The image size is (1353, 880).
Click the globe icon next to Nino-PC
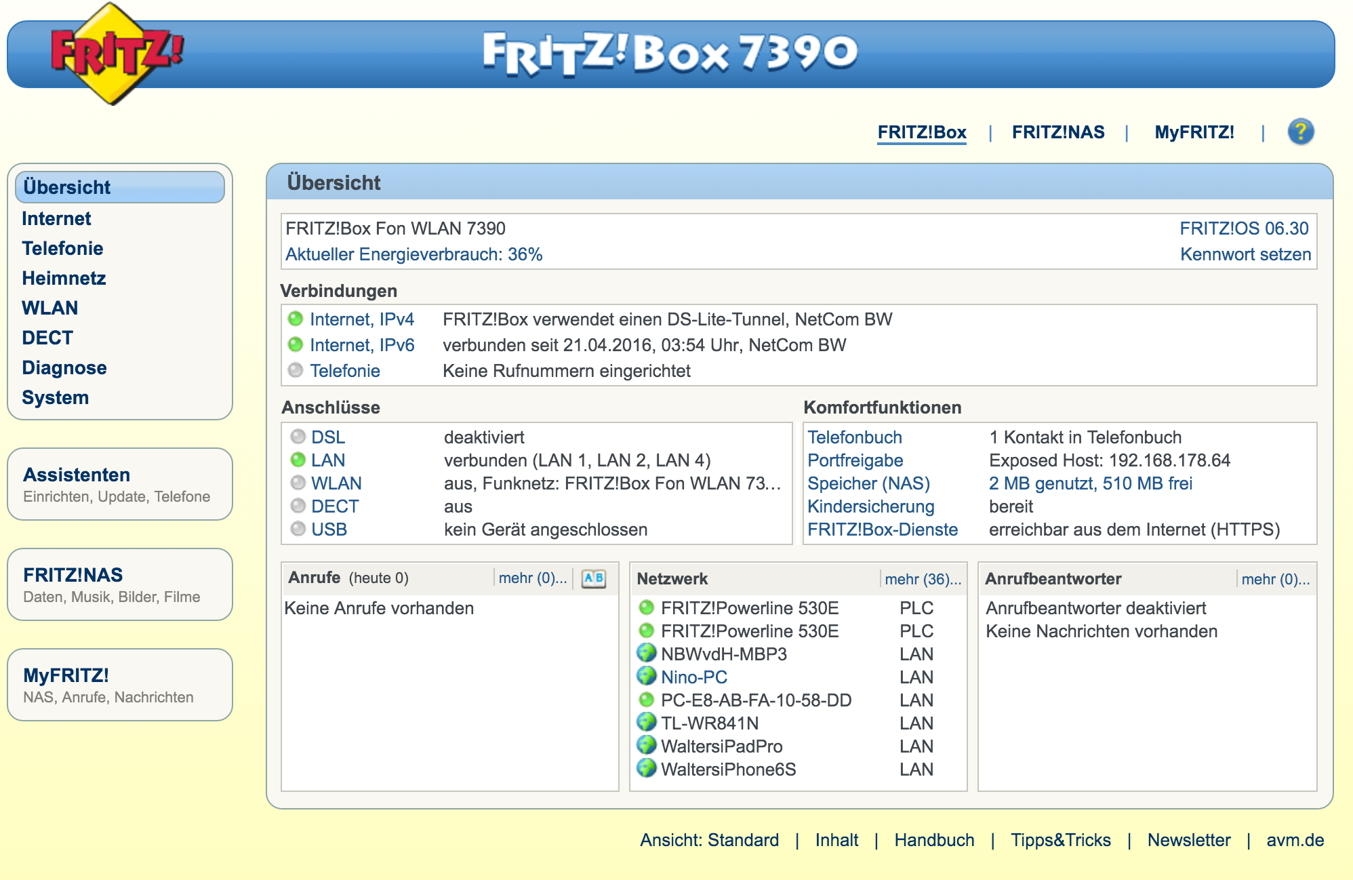pyautogui.click(x=647, y=676)
